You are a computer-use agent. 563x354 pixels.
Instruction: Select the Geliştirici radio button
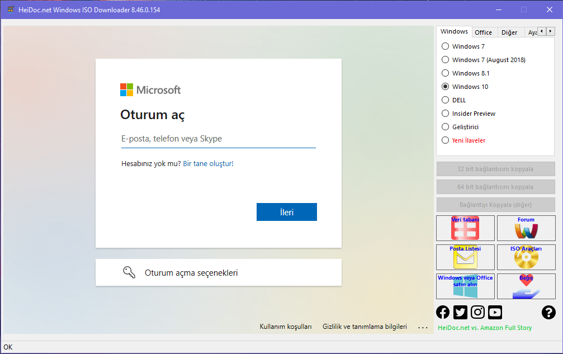[x=445, y=127]
